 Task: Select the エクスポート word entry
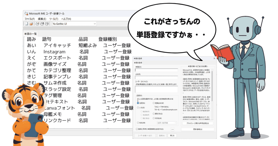click(x=57, y=58)
